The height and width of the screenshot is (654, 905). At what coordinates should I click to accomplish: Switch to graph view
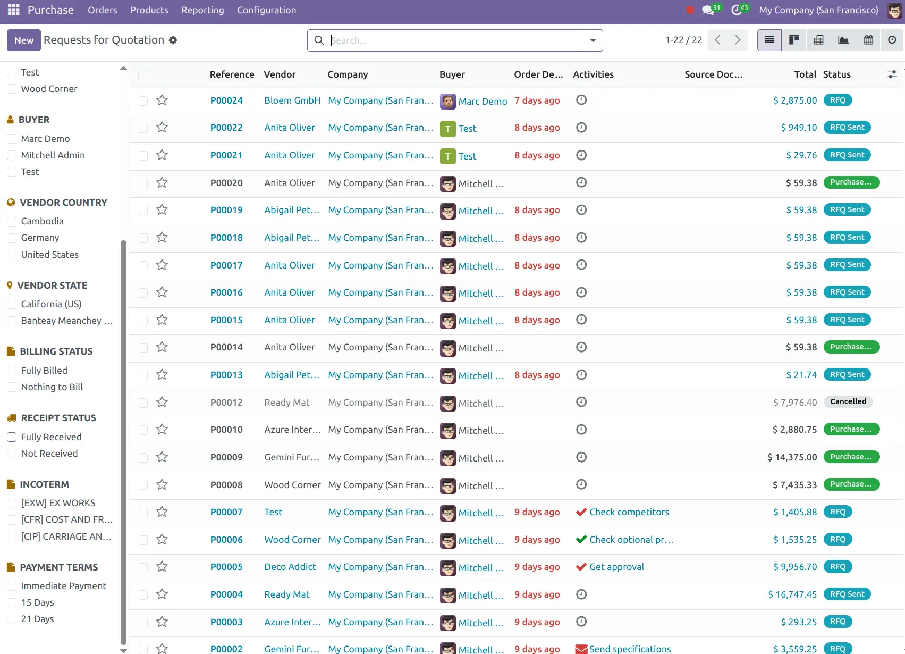pos(843,40)
